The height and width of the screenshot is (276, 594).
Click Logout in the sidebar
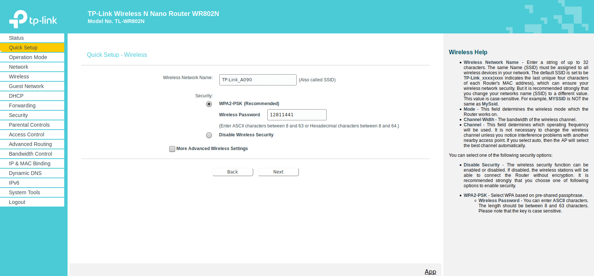pyautogui.click(x=32, y=202)
